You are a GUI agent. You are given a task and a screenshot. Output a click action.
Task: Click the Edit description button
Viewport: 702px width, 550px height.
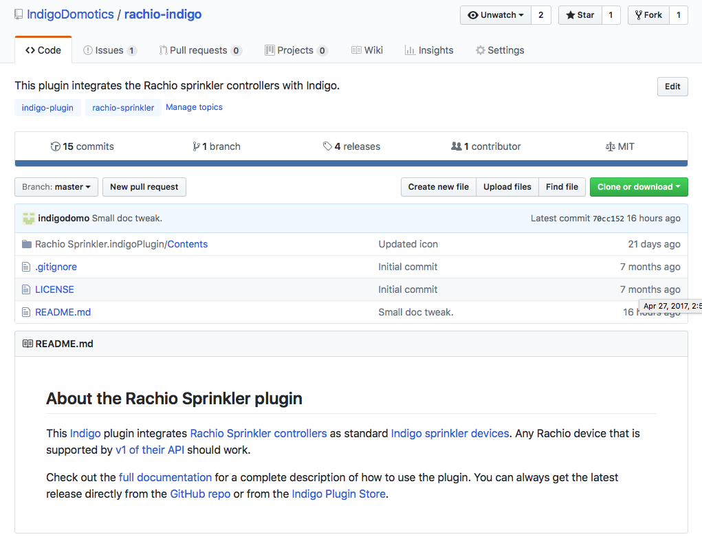pyautogui.click(x=672, y=87)
